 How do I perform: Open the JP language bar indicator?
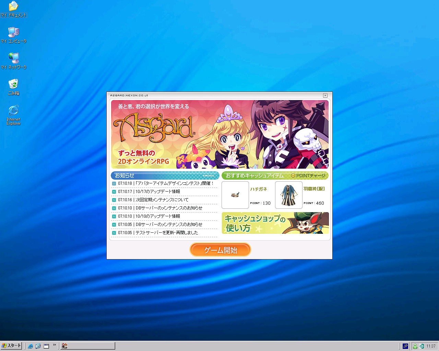(405, 346)
